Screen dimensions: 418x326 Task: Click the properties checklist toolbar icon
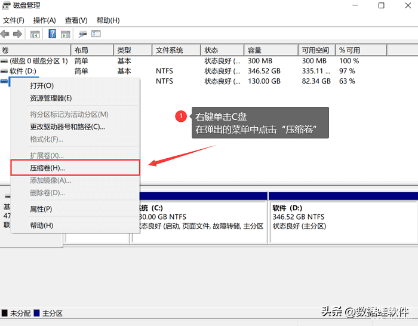(96, 34)
